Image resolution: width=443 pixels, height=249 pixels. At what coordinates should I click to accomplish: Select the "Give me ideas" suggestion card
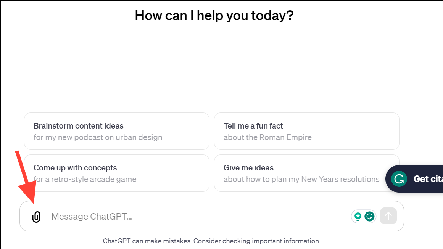tap(248, 168)
